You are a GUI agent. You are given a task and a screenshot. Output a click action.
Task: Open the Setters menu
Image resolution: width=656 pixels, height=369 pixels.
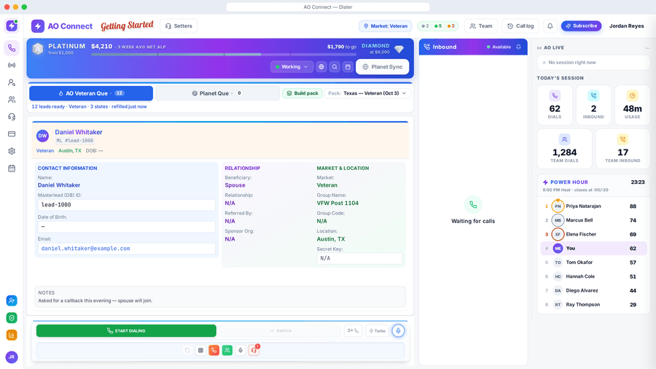coord(179,26)
